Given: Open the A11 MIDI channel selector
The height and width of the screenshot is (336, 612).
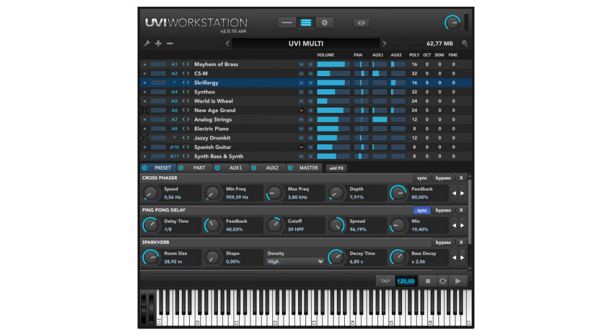Looking at the screenshot, I should tap(174, 156).
